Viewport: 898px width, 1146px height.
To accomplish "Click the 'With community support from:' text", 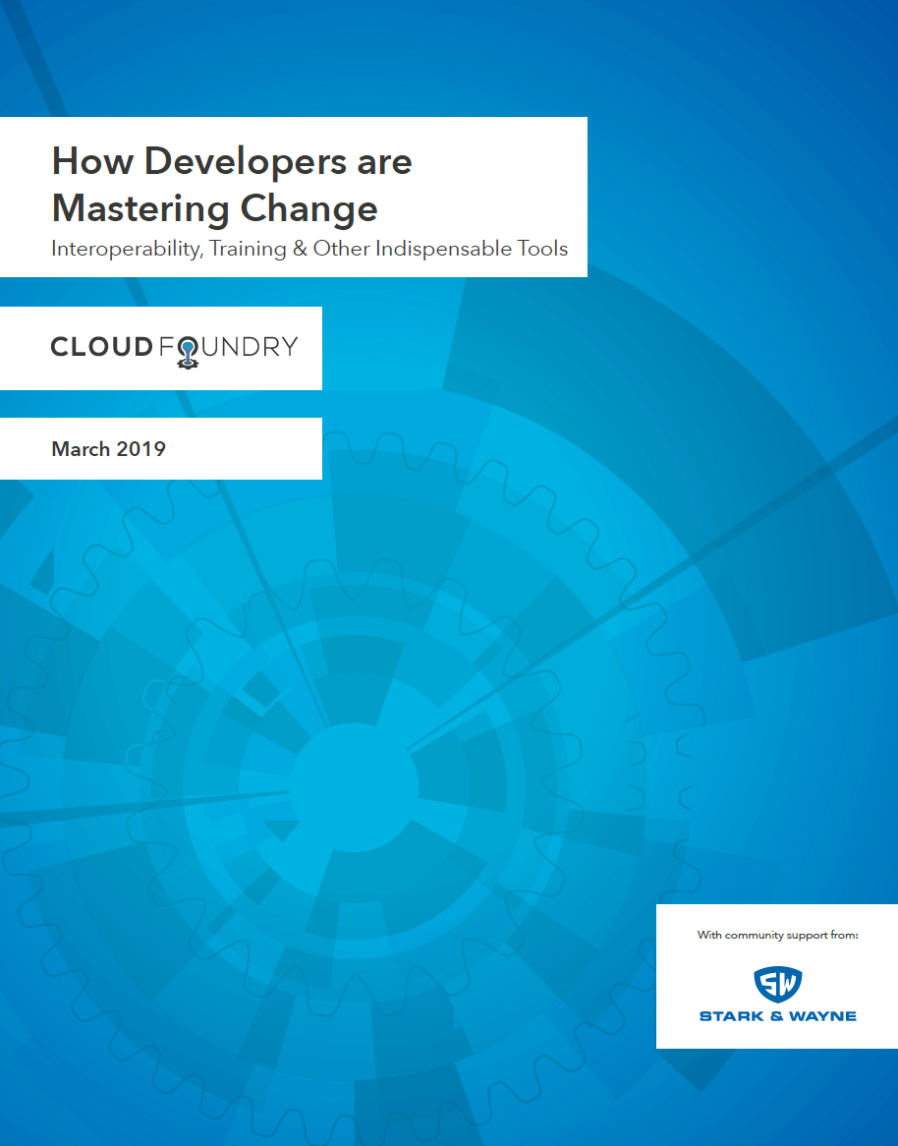I will pos(777,935).
